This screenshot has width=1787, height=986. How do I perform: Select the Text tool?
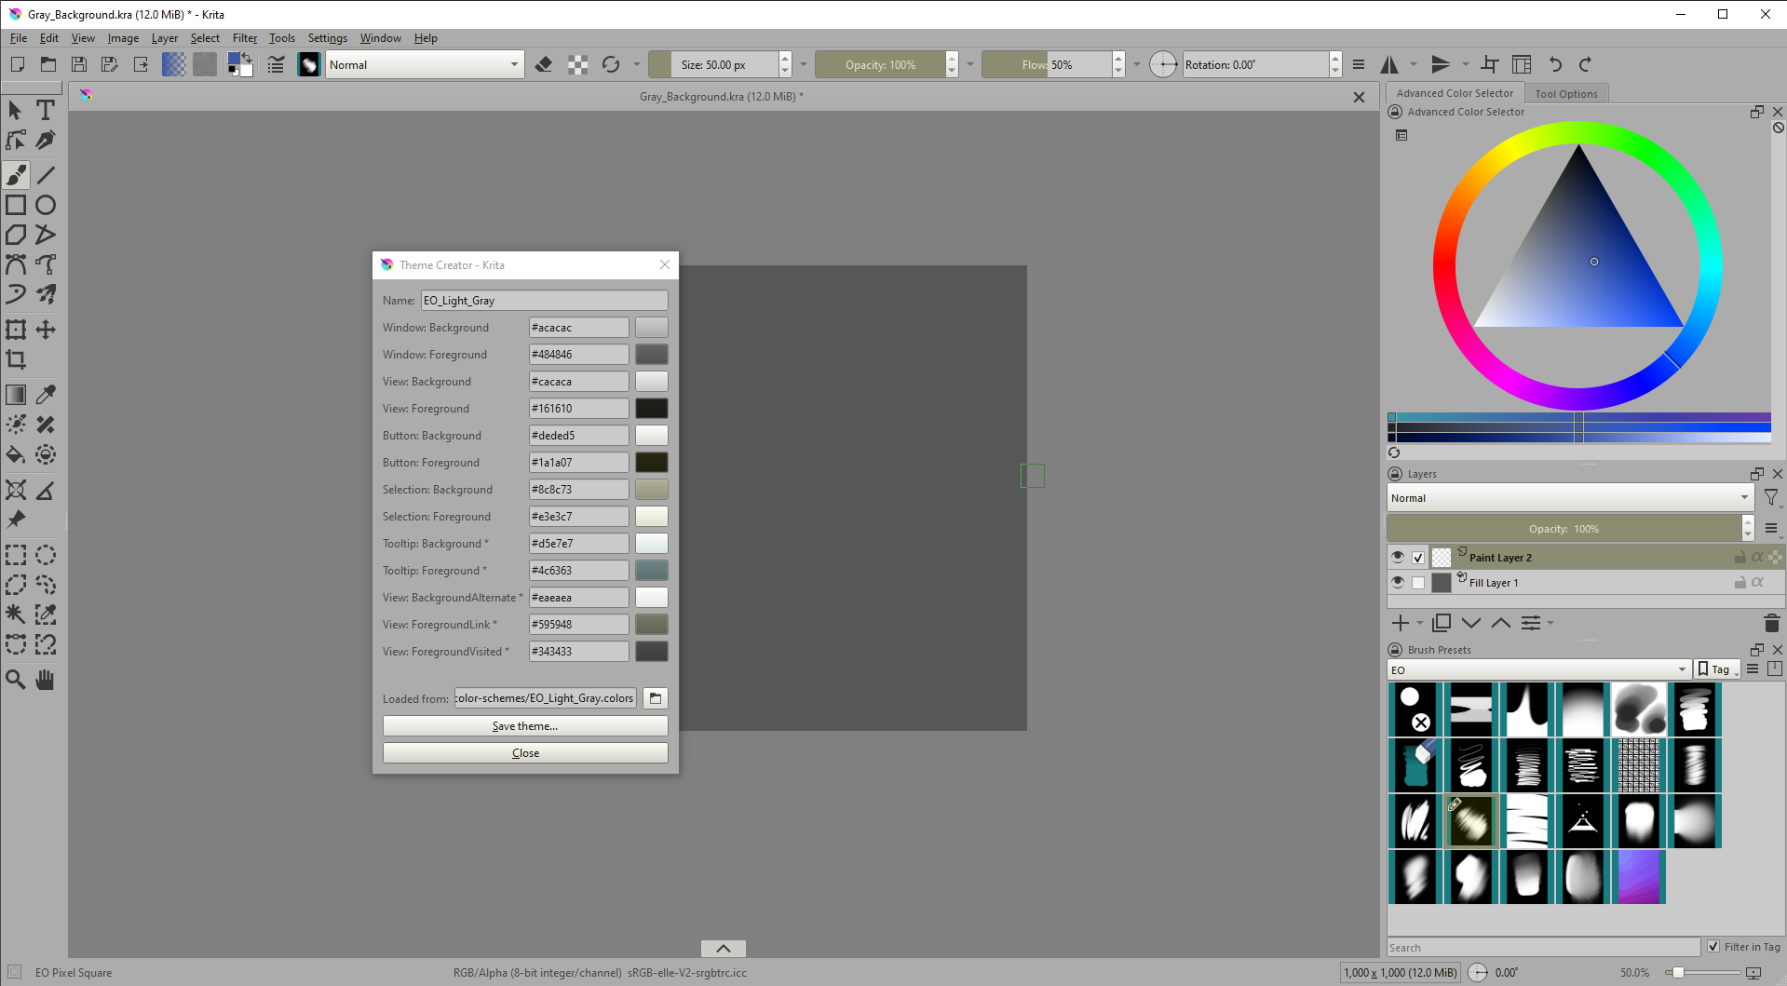point(46,110)
